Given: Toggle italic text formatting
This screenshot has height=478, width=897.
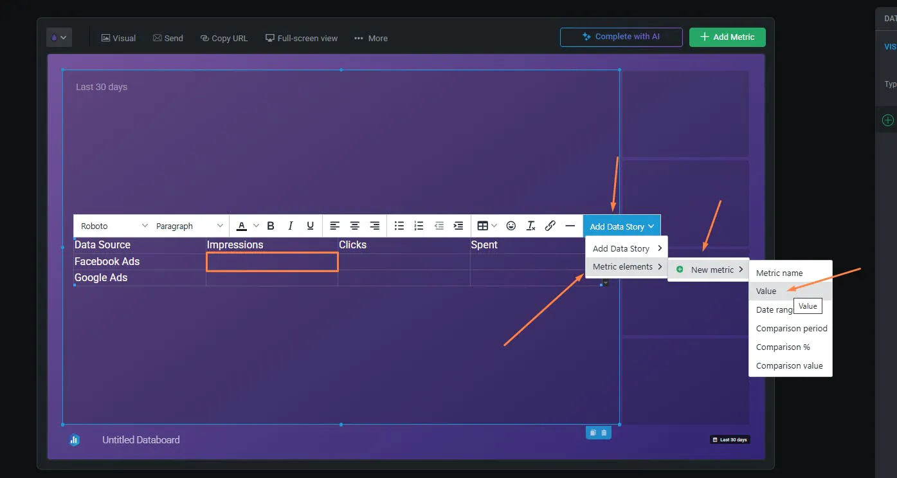Looking at the screenshot, I should 291,226.
